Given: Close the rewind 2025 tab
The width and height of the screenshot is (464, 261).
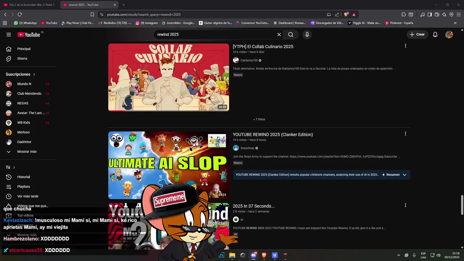Looking at the screenshot, I should [x=115, y=5].
